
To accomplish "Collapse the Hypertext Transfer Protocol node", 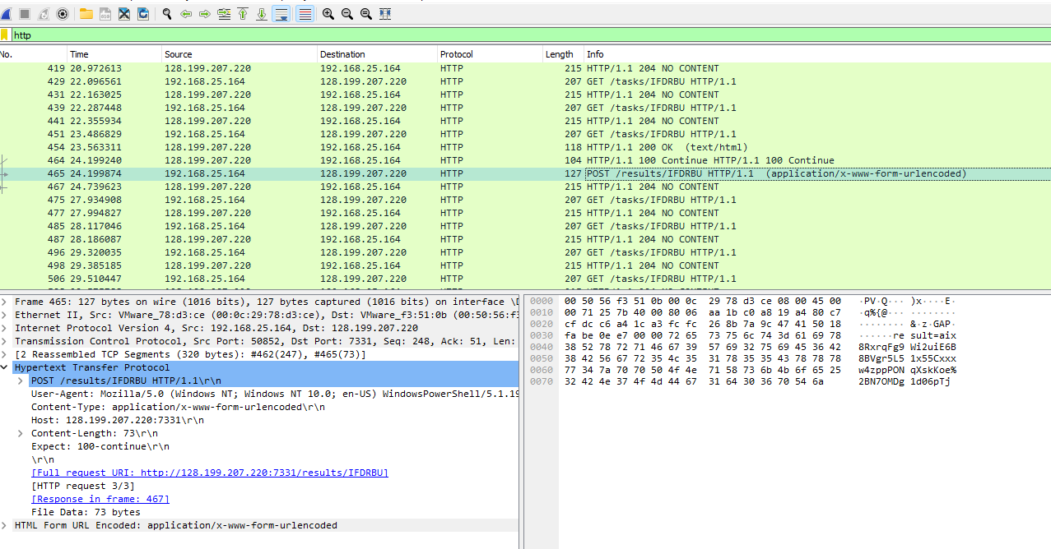I will [5, 367].
